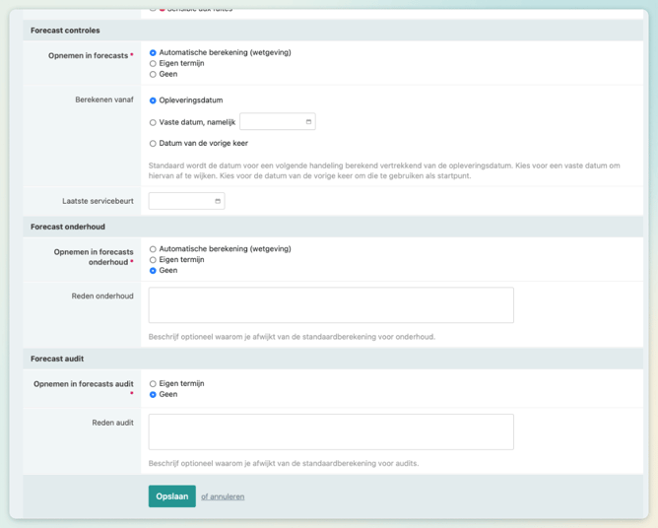The width and height of the screenshot is (658, 528).
Task: Select Geen under Forecast audit
Action: [x=153, y=394]
